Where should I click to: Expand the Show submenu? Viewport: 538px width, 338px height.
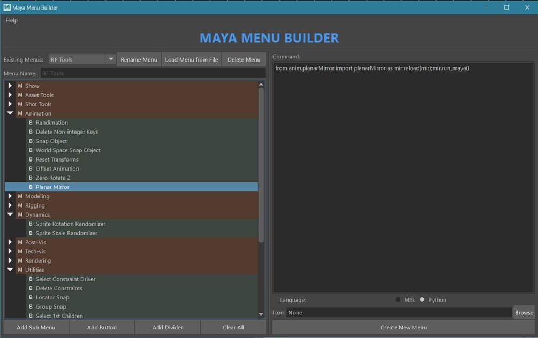pos(10,86)
